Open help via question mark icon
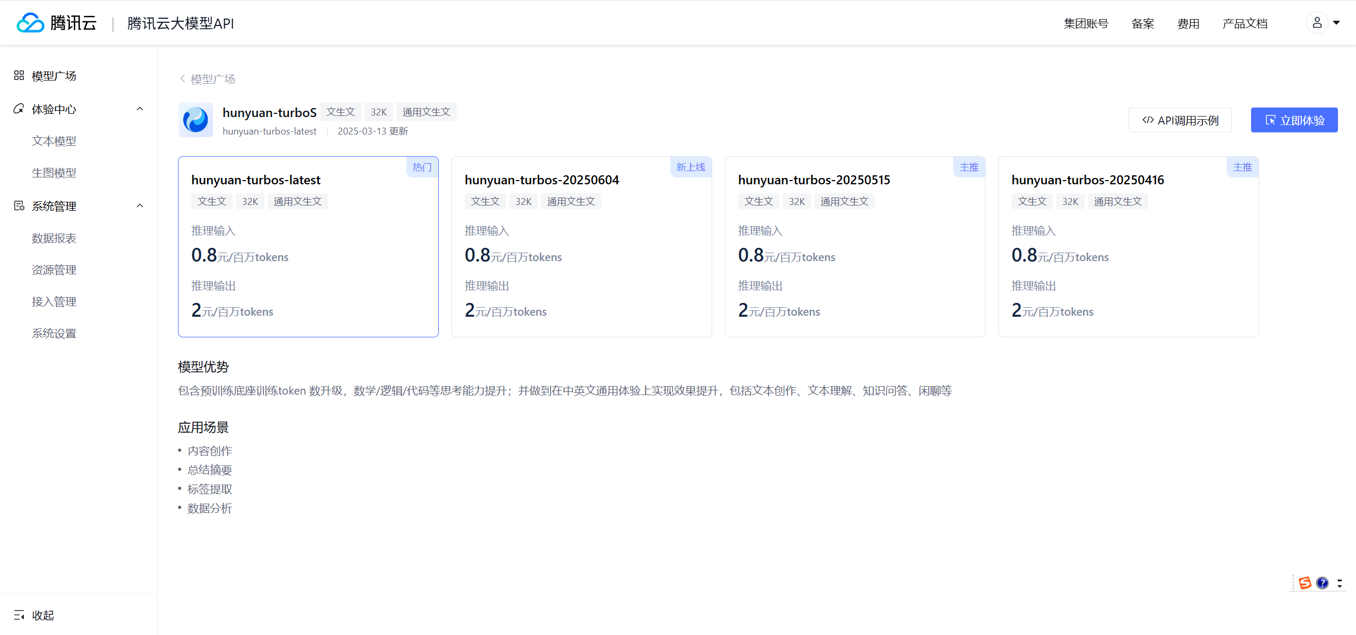The image size is (1356, 635). pos(1323,583)
